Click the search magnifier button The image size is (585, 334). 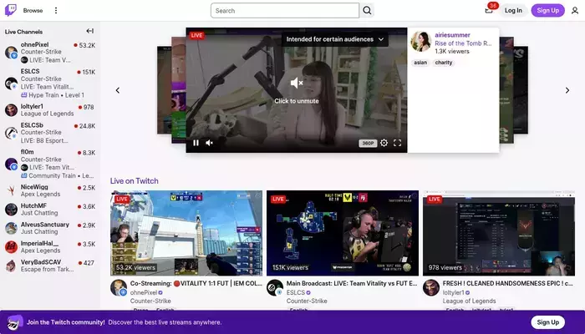tap(367, 10)
